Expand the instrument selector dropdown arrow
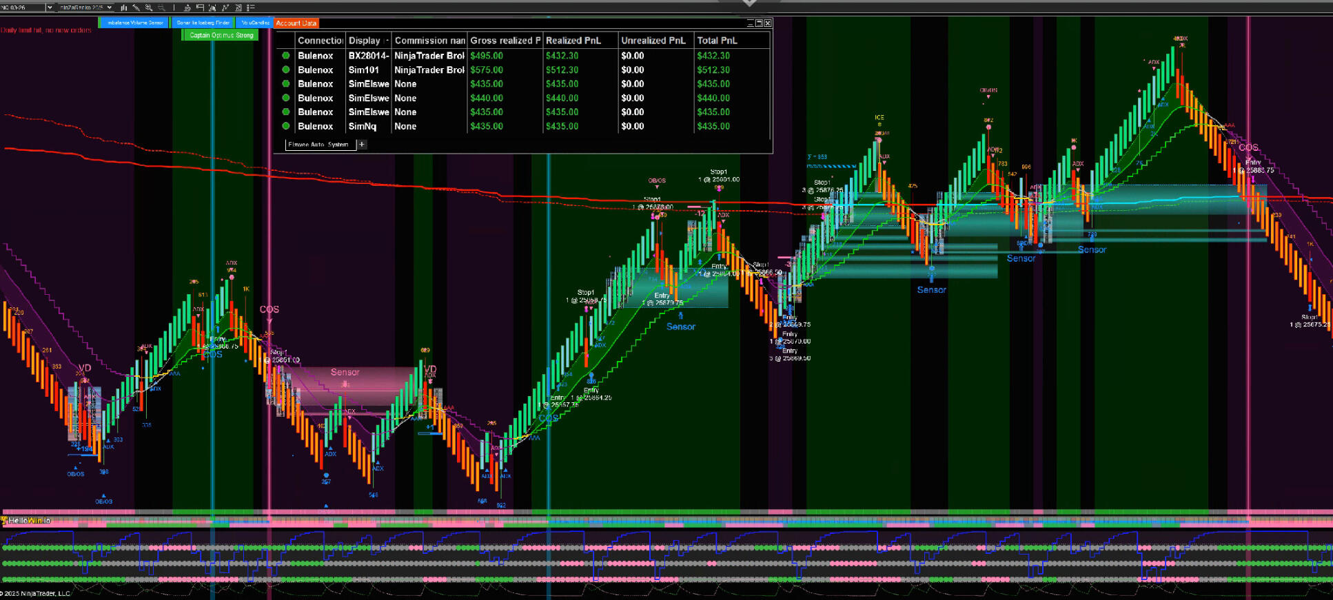 49,8
